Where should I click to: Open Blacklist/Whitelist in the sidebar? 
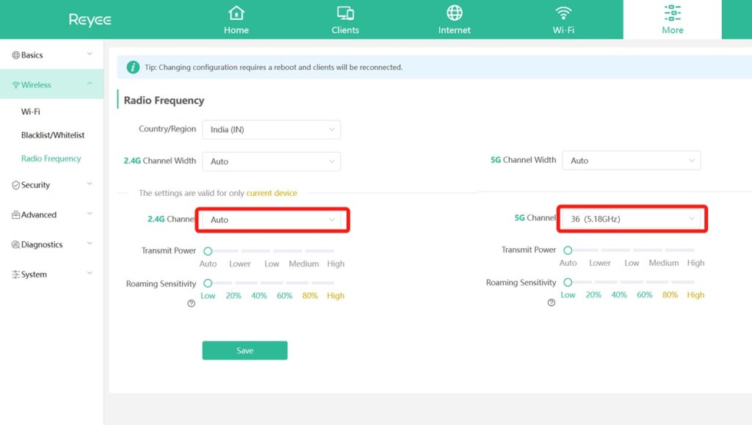point(53,135)
